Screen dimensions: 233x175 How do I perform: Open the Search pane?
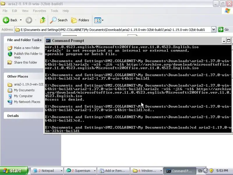(59, 20)
